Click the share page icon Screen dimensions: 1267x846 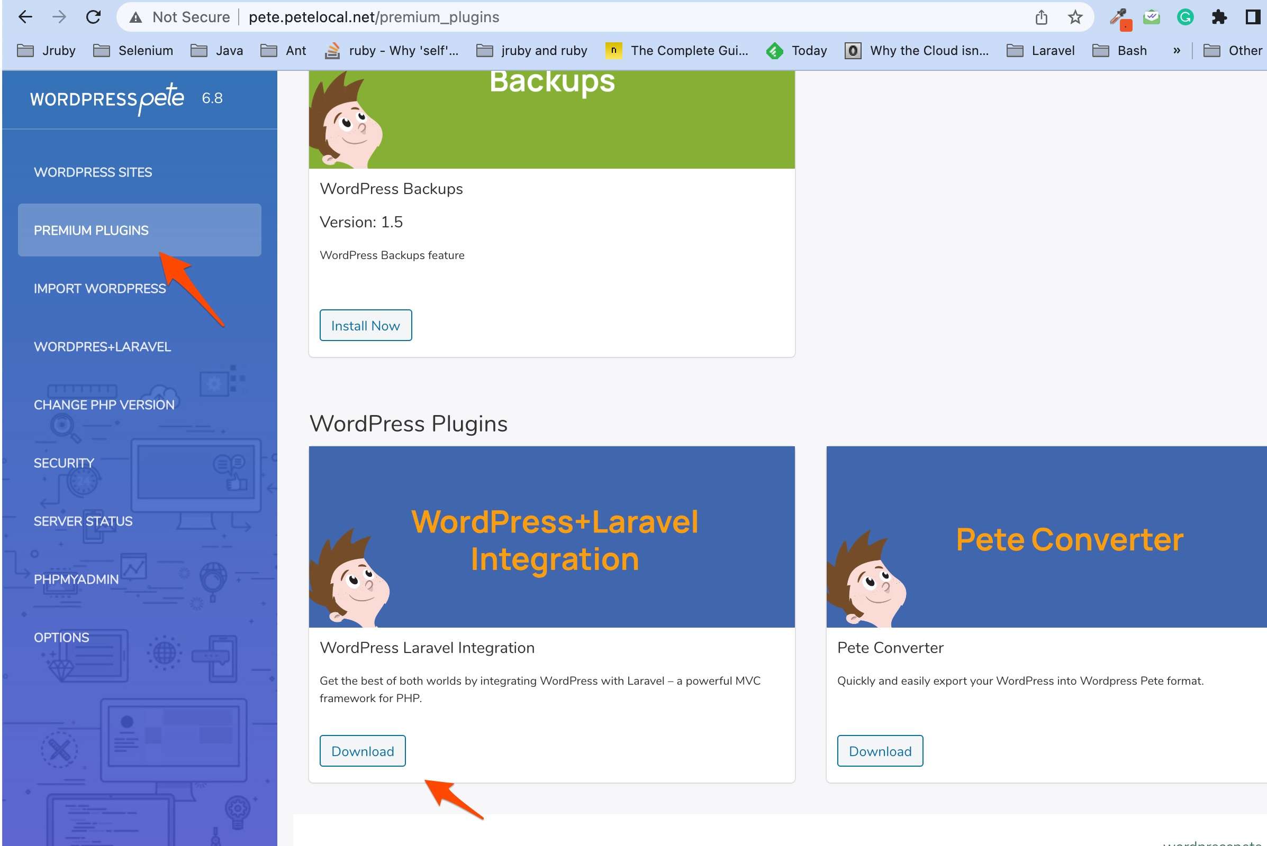pyautogui.click(x=1040, y=17)
